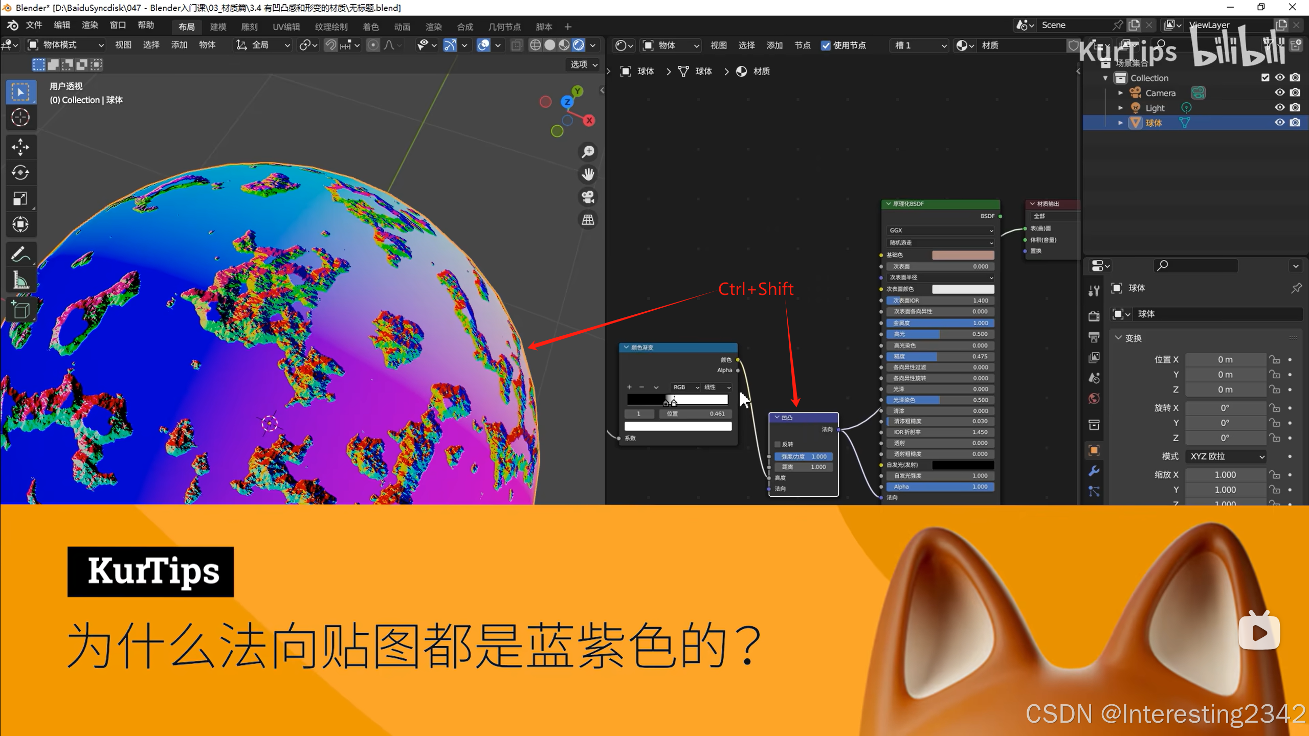Select the Measure tool
The image size is (1309, 736).
pos(20,280)
